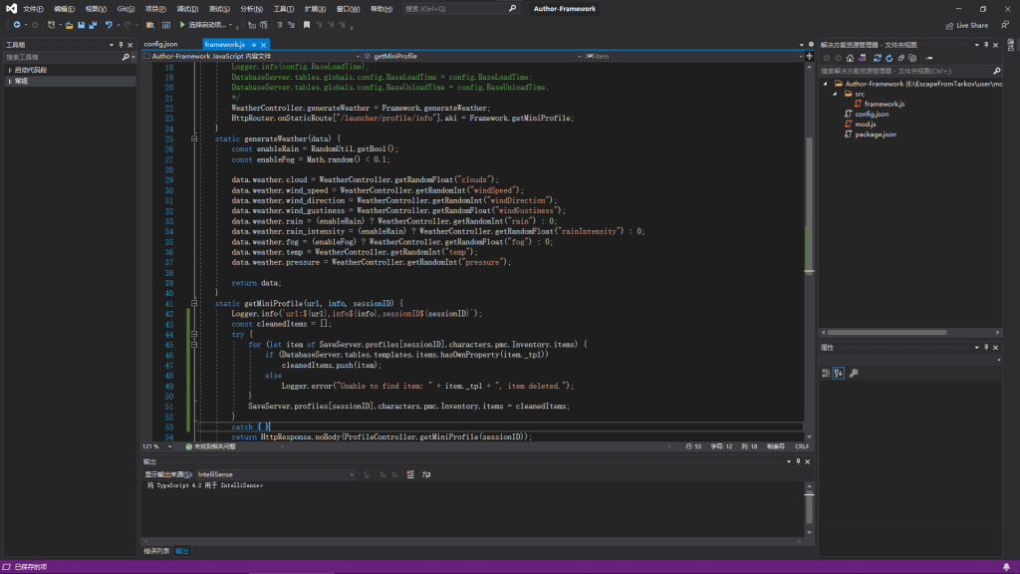1020x574 pixels.
Task: Collapse the generateWeather function outline
Action: (194, 139)
